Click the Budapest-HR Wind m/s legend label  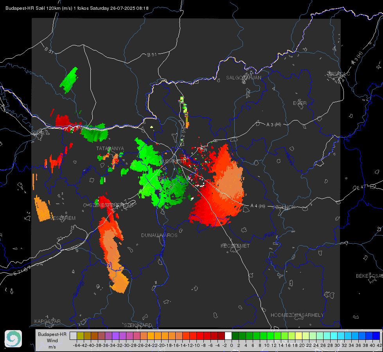pyautogui.click(x=52, y=341)
